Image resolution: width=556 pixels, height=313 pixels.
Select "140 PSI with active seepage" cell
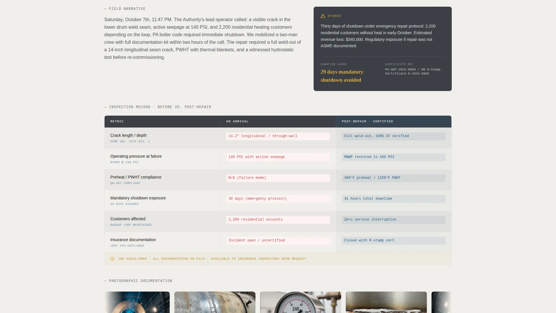point(278,157)
